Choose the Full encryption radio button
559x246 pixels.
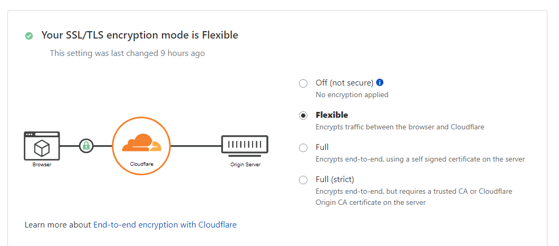point(303,148)
